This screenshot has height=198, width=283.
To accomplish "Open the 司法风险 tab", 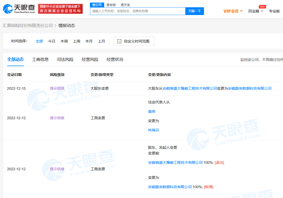I will (x=65, y=59).
